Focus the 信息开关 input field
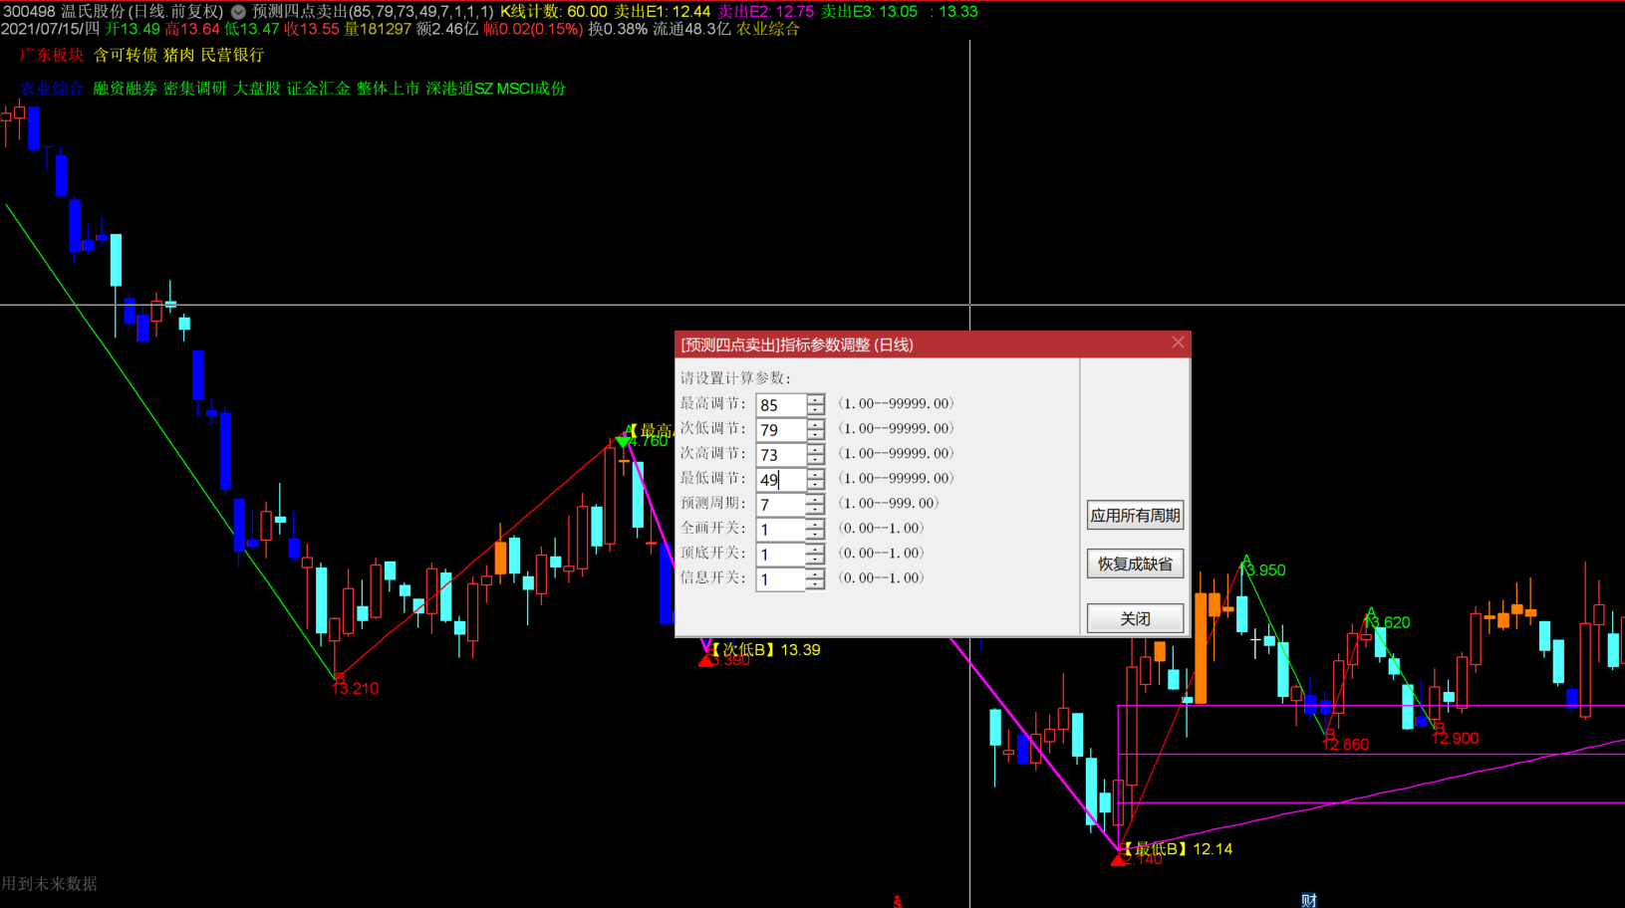Image resolution: width=1625 pixels, height=908 pixels. click(x=781, y=579)
